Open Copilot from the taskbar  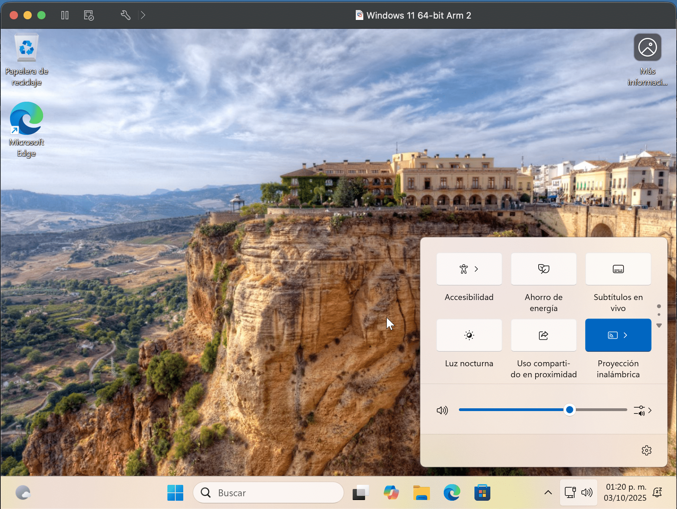(x=391, y=493)
